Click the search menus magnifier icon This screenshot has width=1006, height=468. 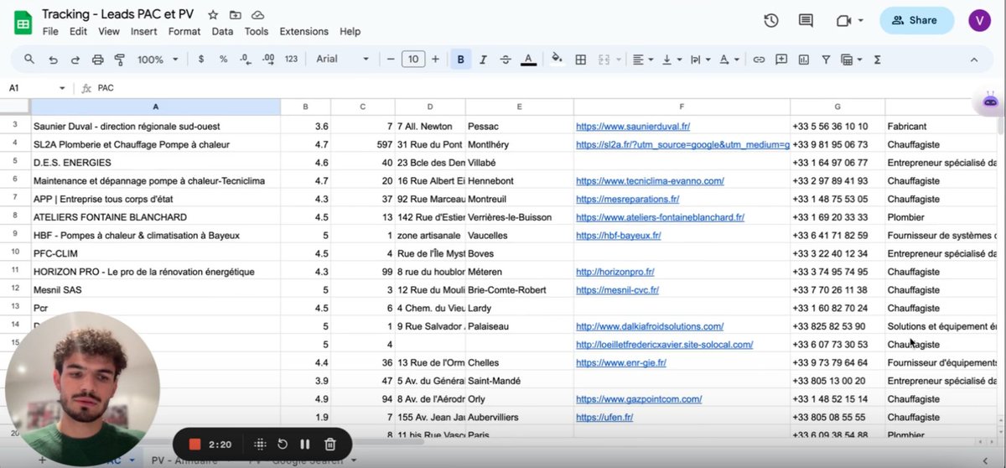(29, 60)
